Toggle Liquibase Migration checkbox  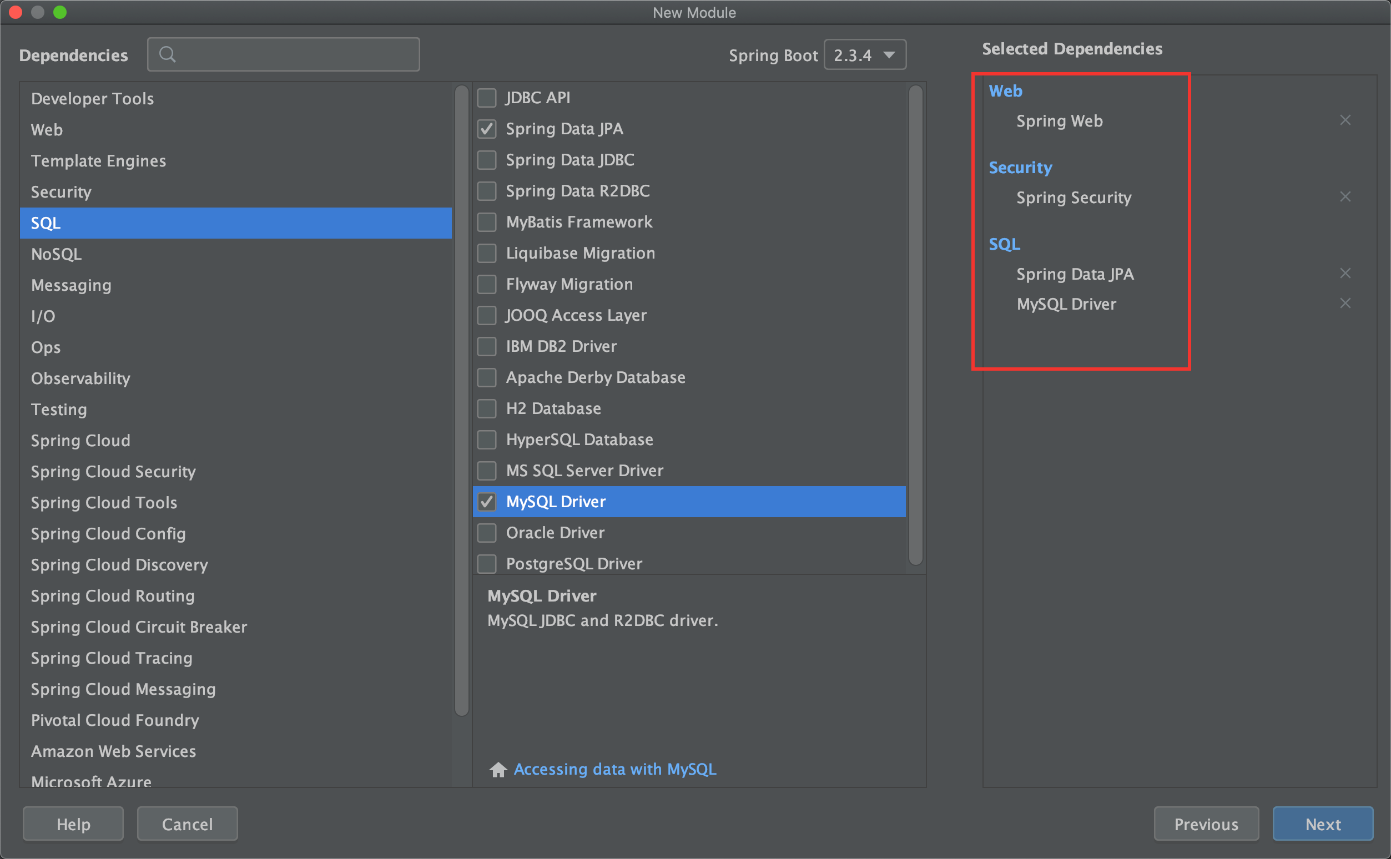(x=486, y=254)
